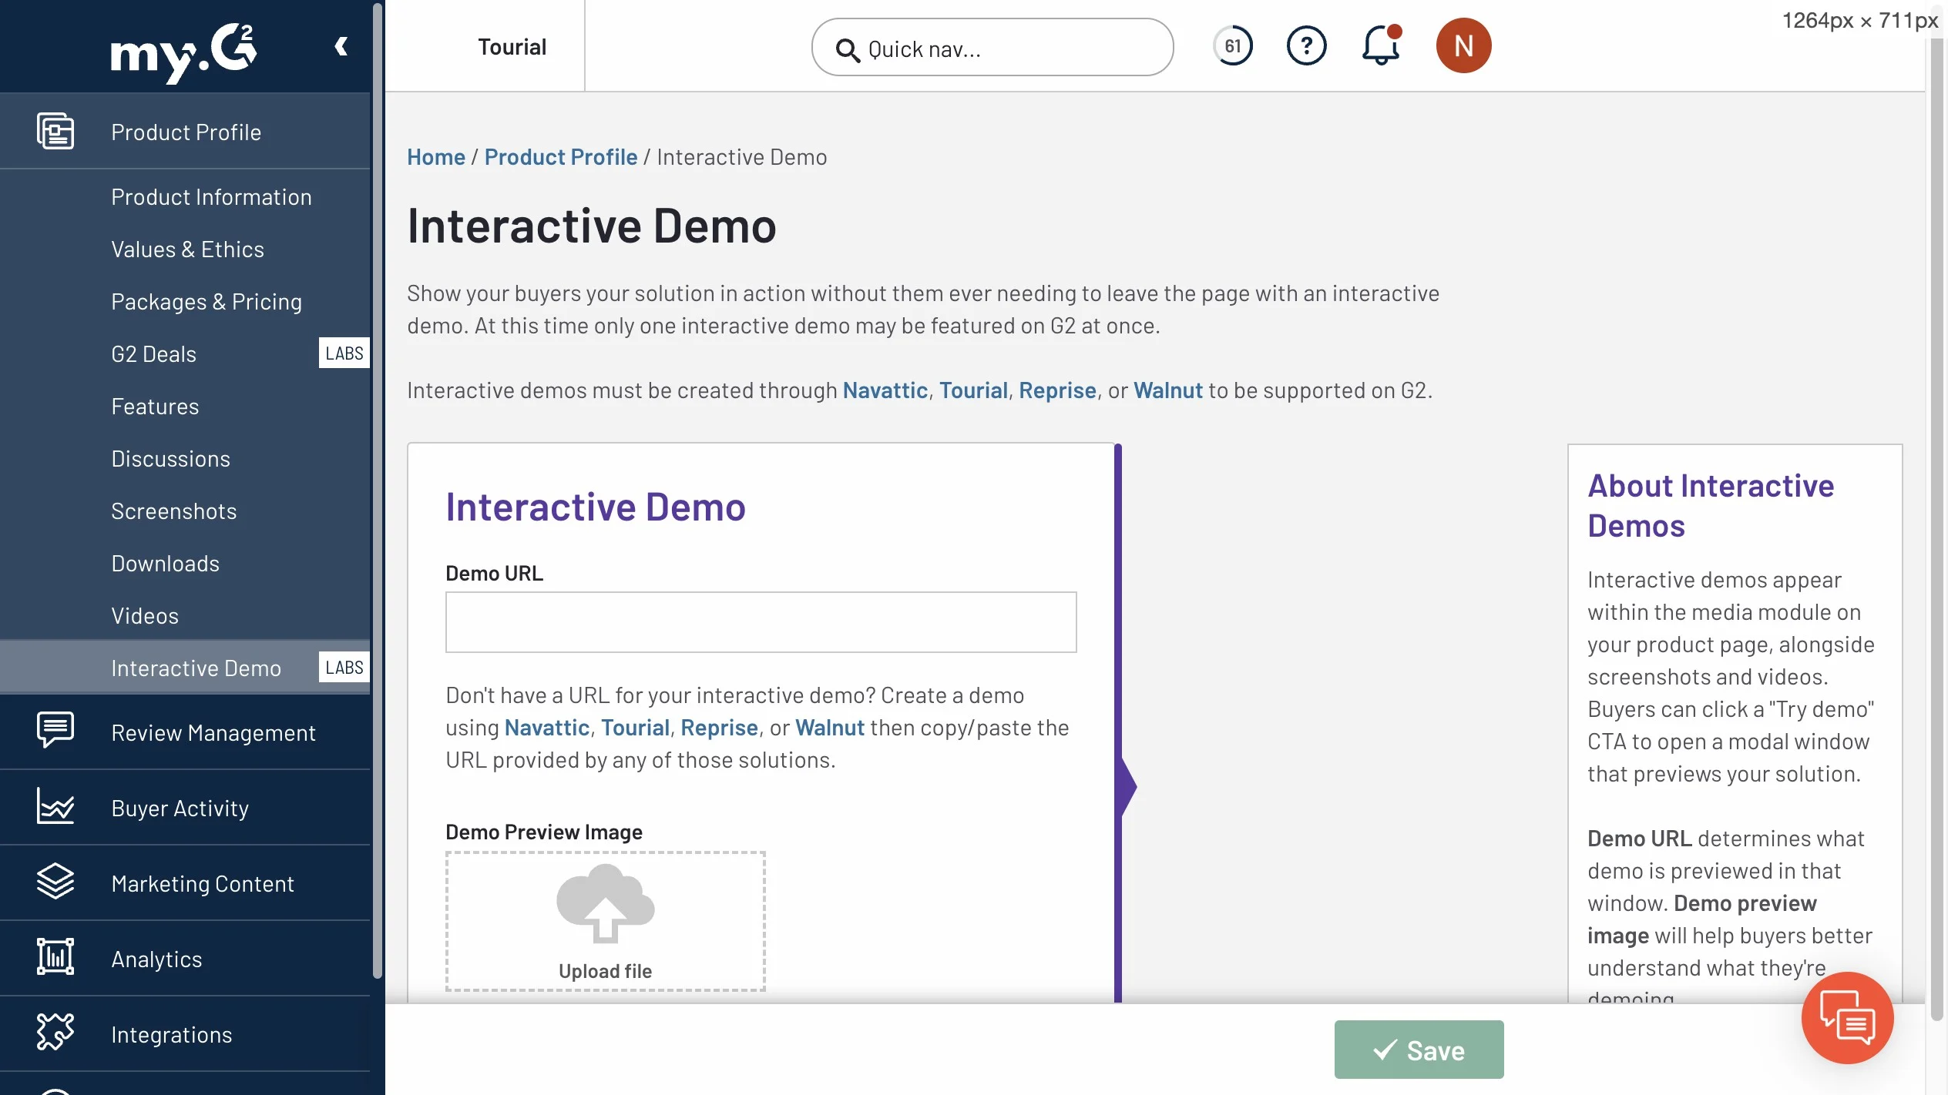Focus the Quick nav search field
Image resolution: width=1948 pixels, height=1095 pixels.
click(992, 47)
